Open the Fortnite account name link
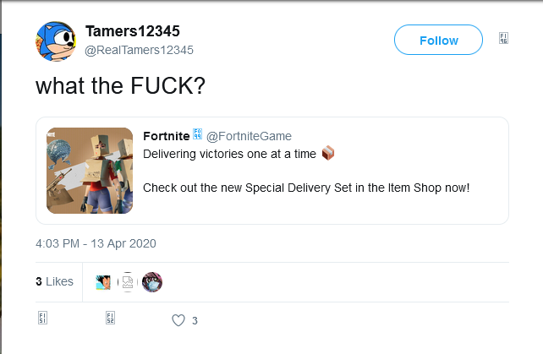 pos(167,135)
